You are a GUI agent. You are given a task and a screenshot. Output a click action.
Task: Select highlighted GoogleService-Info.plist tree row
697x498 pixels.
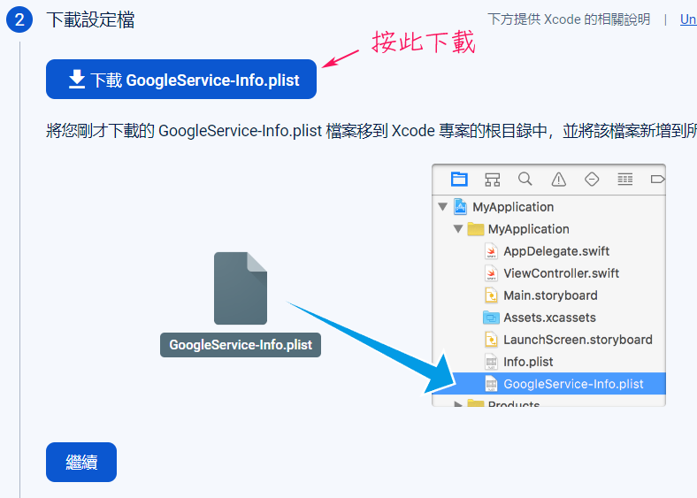549,384
